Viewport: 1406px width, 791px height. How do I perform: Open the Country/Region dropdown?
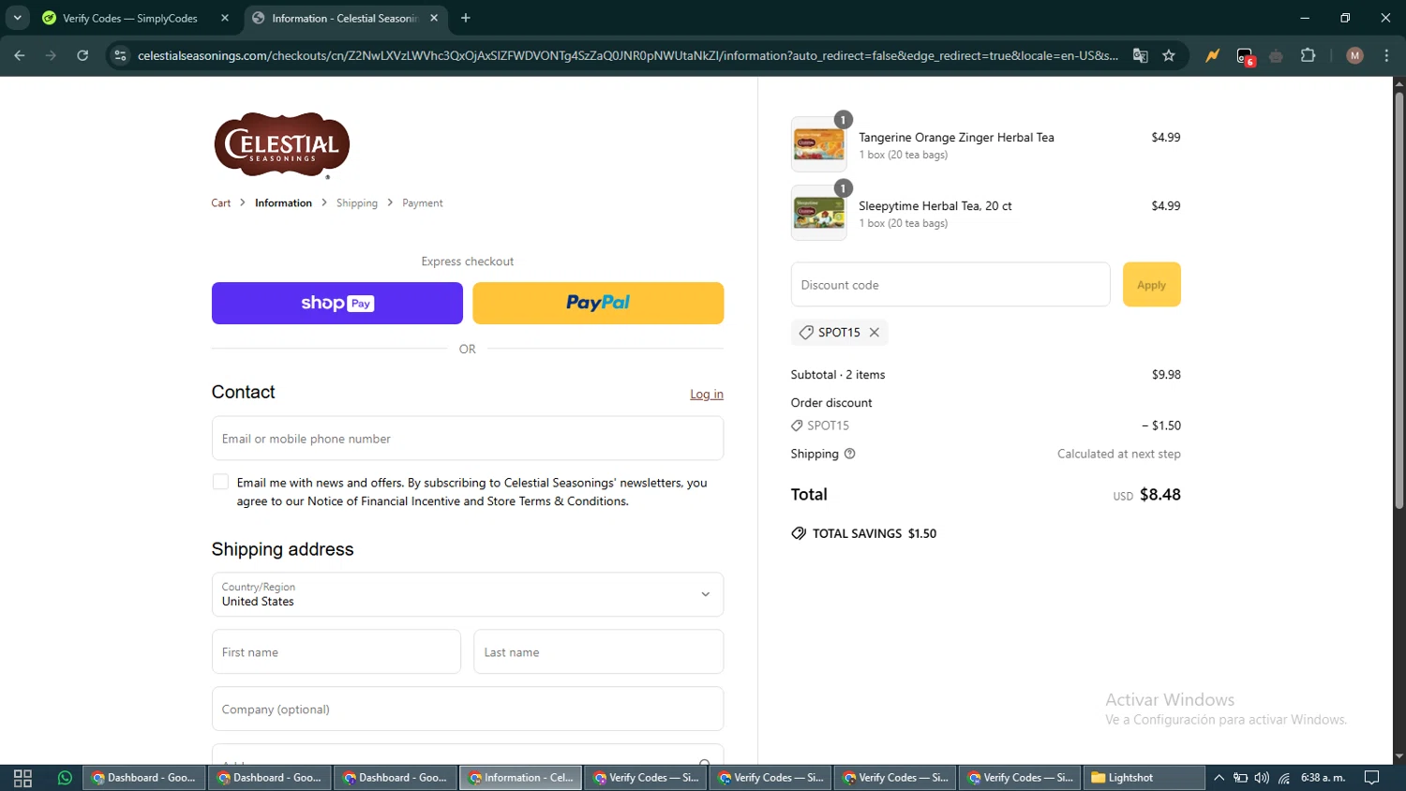(x=468, y=594)
